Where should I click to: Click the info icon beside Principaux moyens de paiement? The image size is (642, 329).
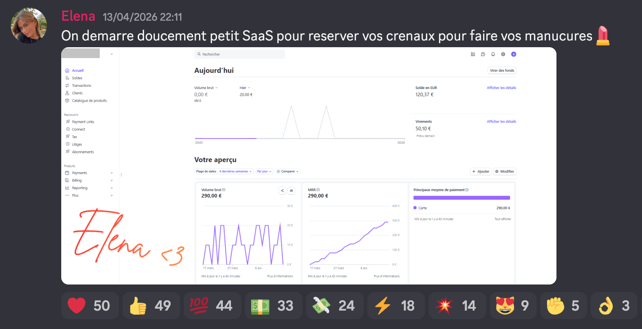(x=467, y=190)
